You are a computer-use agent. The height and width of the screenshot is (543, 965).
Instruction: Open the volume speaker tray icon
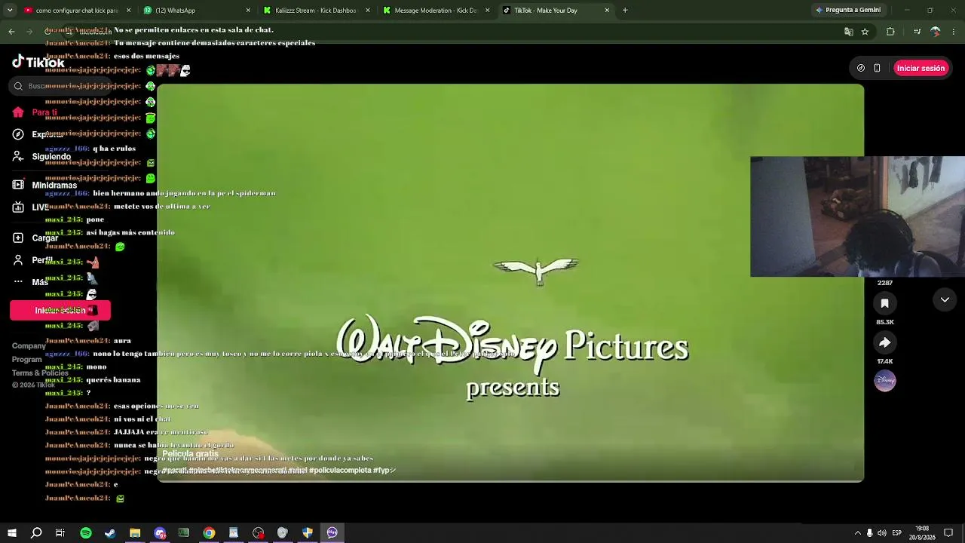tap(882, 533)
